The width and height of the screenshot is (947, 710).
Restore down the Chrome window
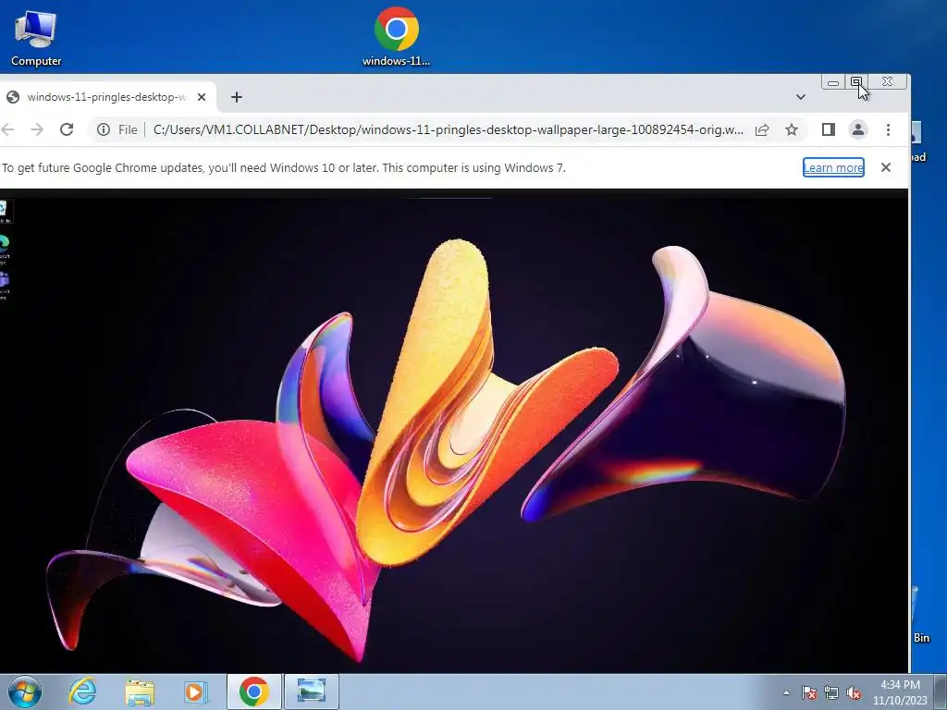(x=856, y=81)
